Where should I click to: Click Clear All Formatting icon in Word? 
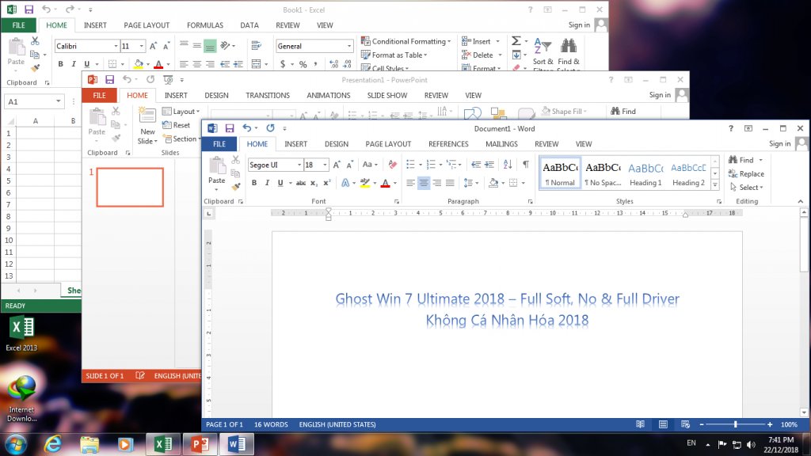pos(393,165)
